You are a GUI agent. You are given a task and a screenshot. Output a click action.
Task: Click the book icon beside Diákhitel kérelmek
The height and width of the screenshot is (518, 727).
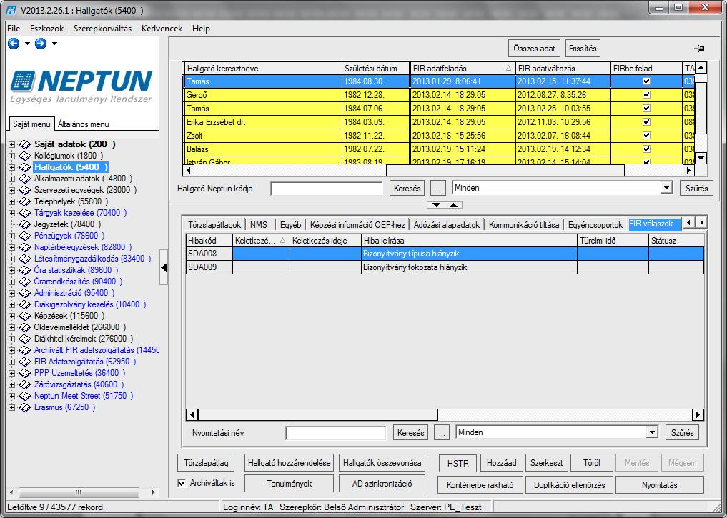[x=25, y=339]
